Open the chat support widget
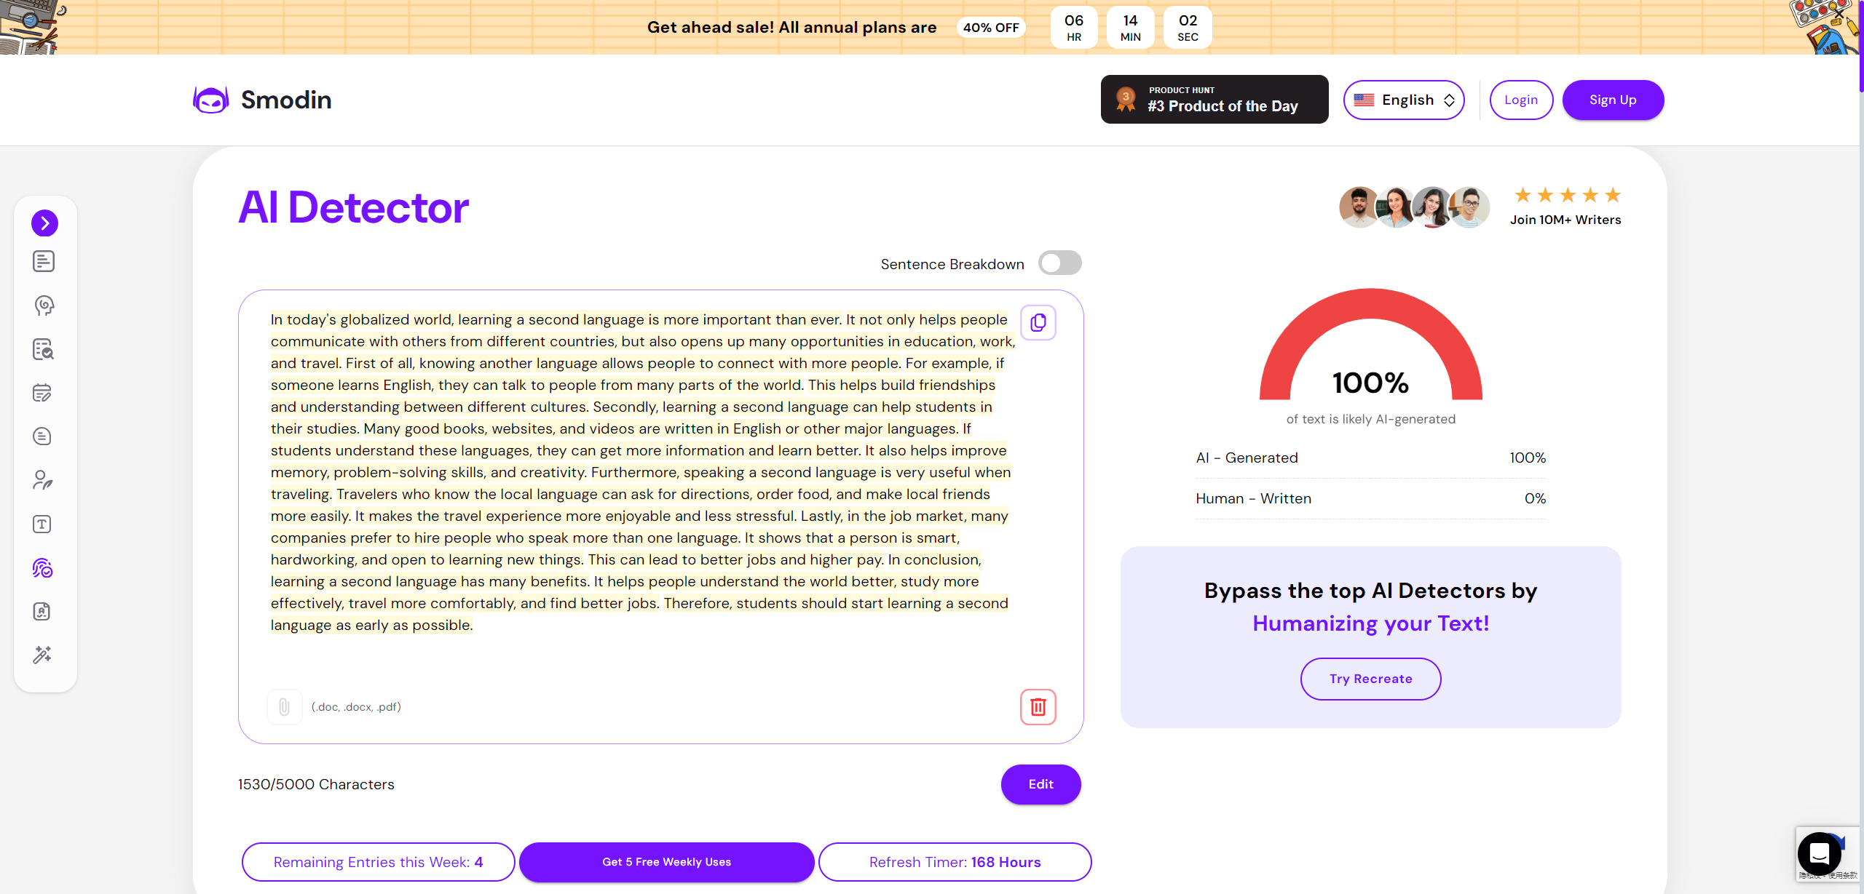Viewport: 1864px width, 894px height. [1819, 853]
